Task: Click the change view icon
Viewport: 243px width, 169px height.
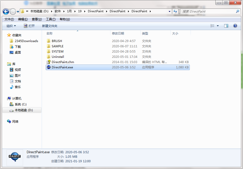Action: [x=212, y=26]
